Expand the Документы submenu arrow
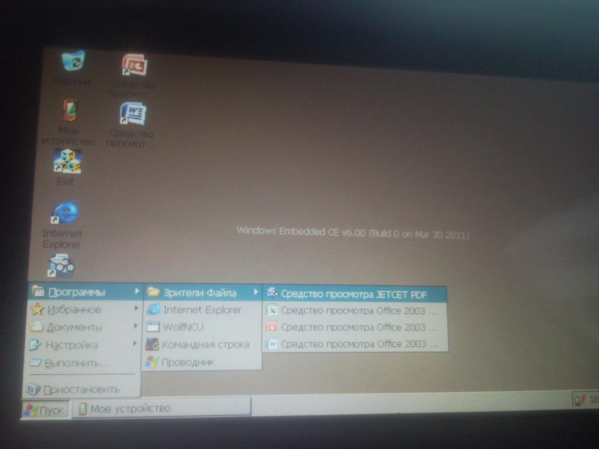The image size is (599, 449). click(x=135, y=326)
